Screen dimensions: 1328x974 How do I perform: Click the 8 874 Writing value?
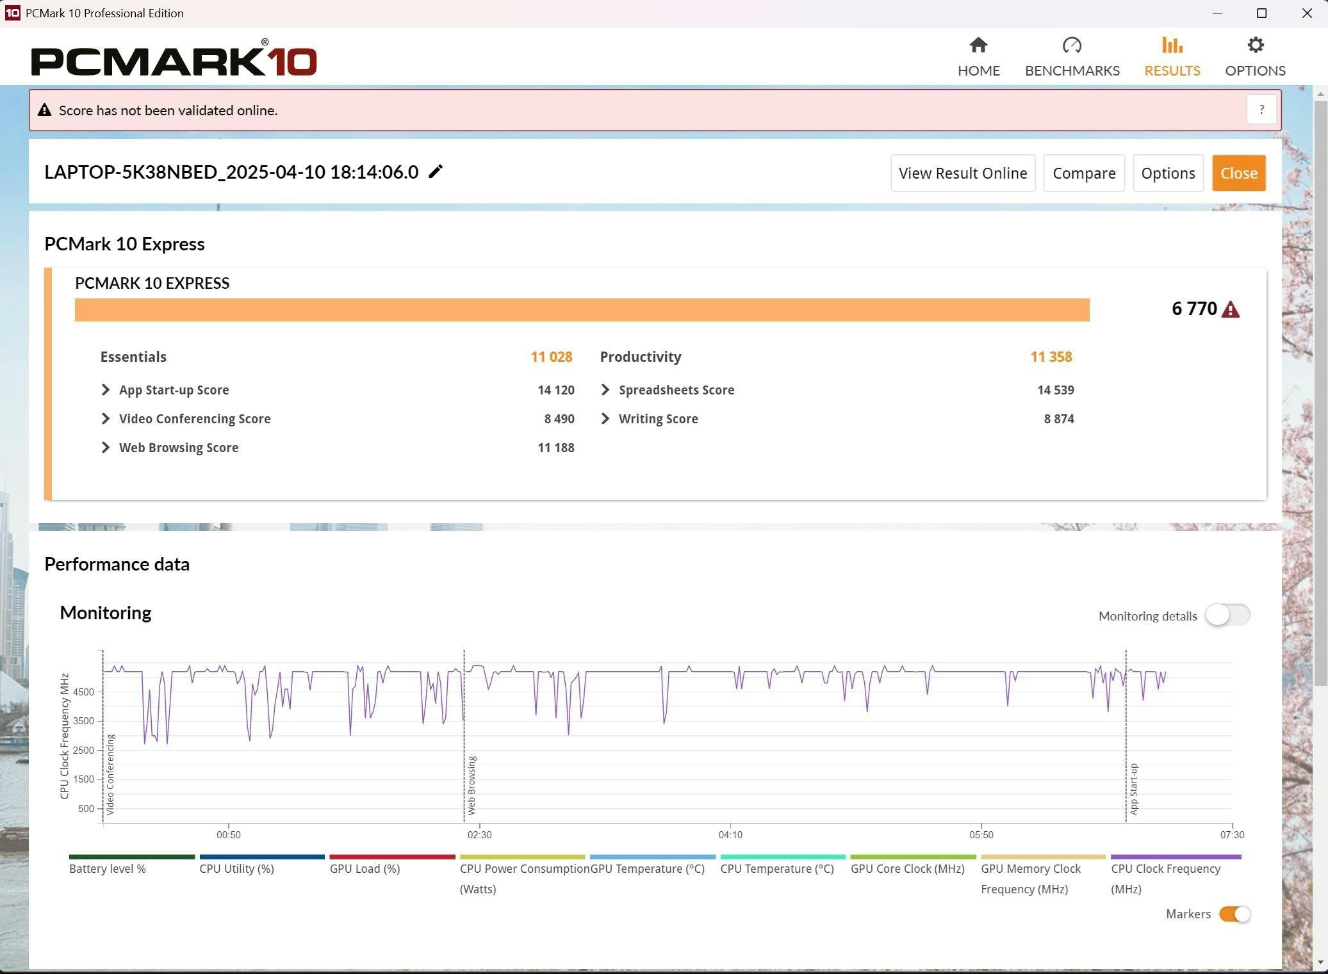[1058, 419]
